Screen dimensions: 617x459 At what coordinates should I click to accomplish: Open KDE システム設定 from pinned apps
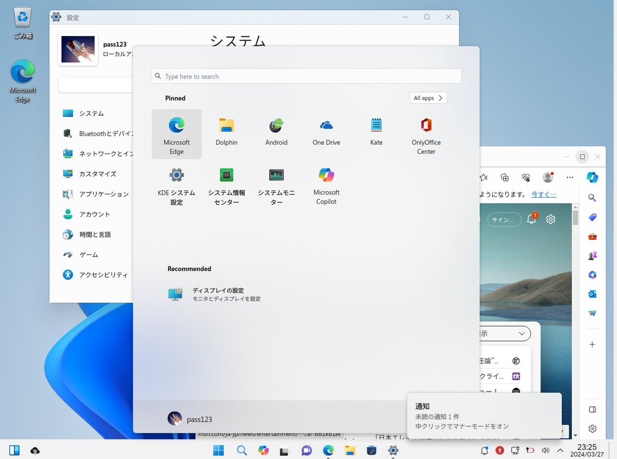(176, 186)
